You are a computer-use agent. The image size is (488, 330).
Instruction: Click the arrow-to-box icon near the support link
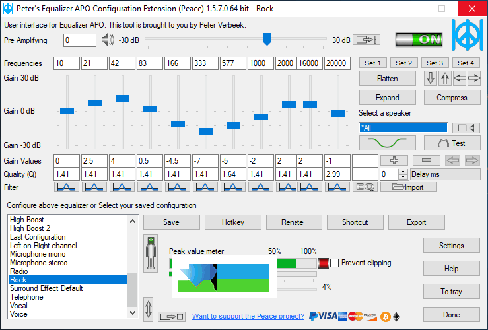pyautogui.click(x=172, y=317)
